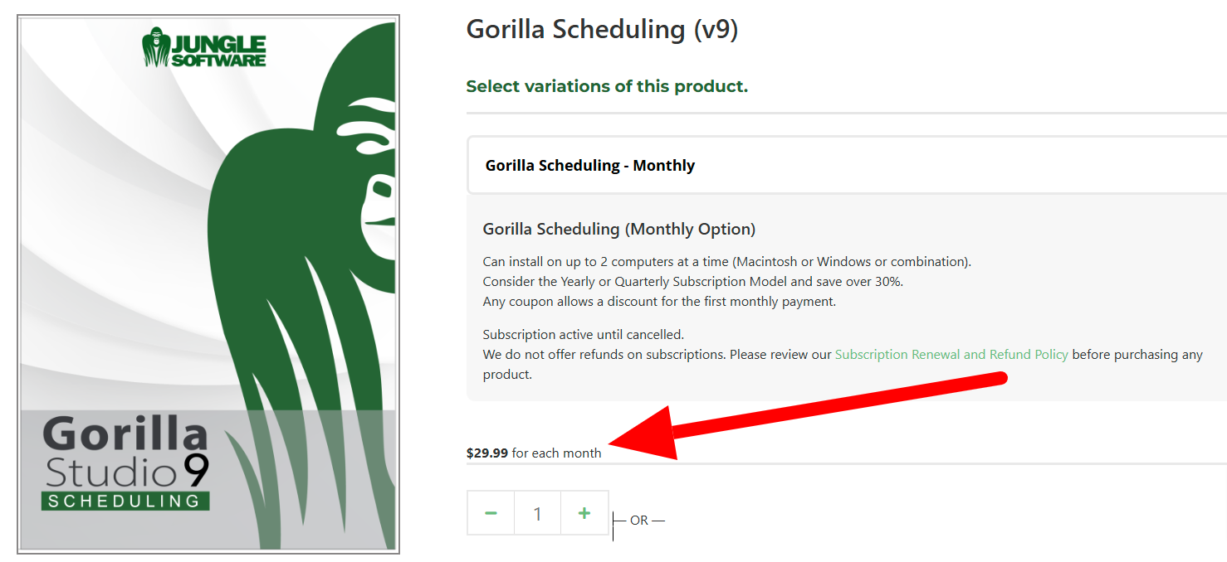Click the quantity input field

(537, 514)
